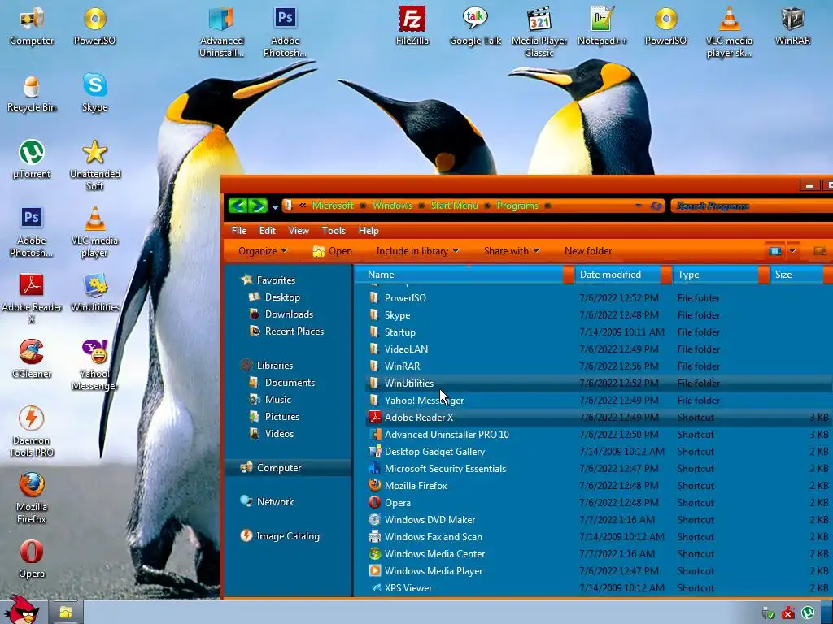This screenshot has height=624, width=833.
Task: Select Media Player Classic desktop icon
Action: [x=539, y=32]
